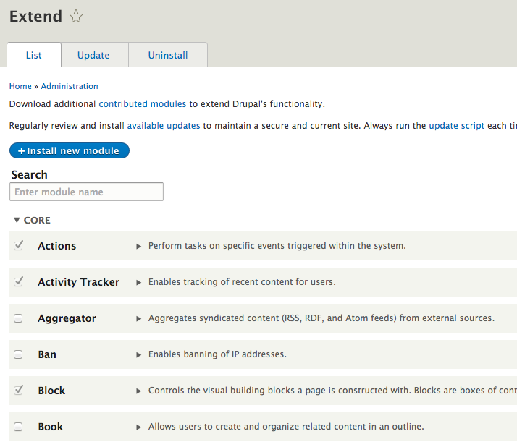Click the Ban module name
This screenshot has width=517, height=447.
[x=47, y=354]
